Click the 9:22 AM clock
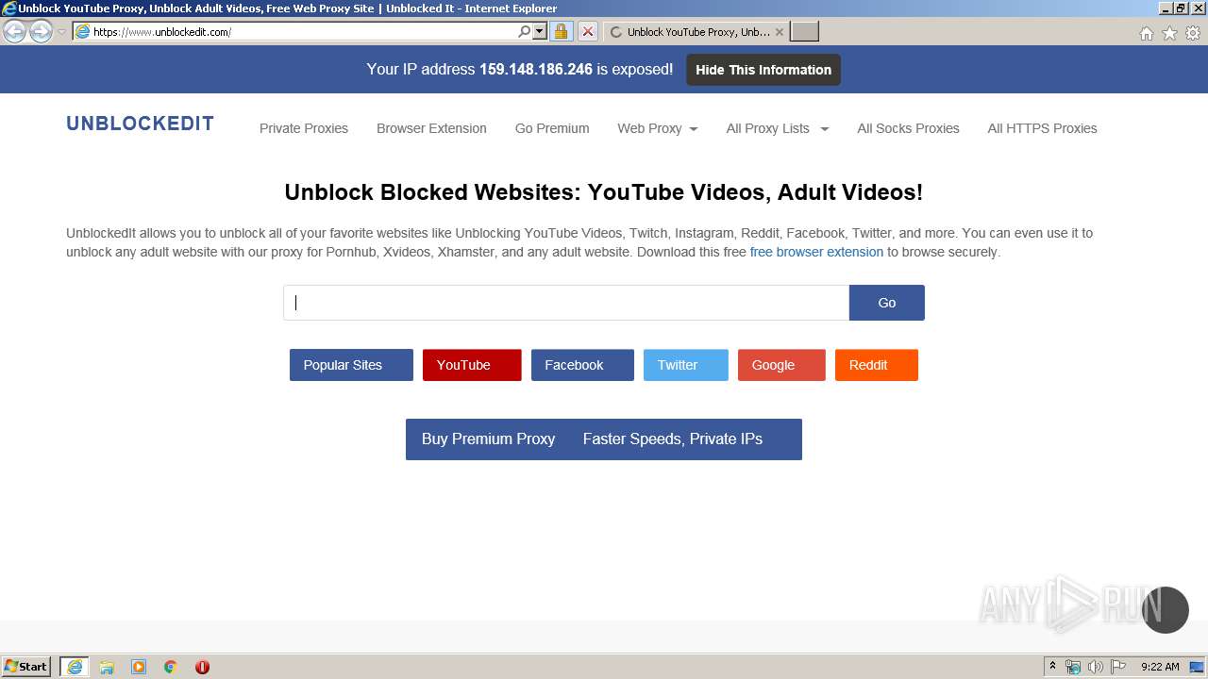 pyautogui.click(x=1160, y=667)
